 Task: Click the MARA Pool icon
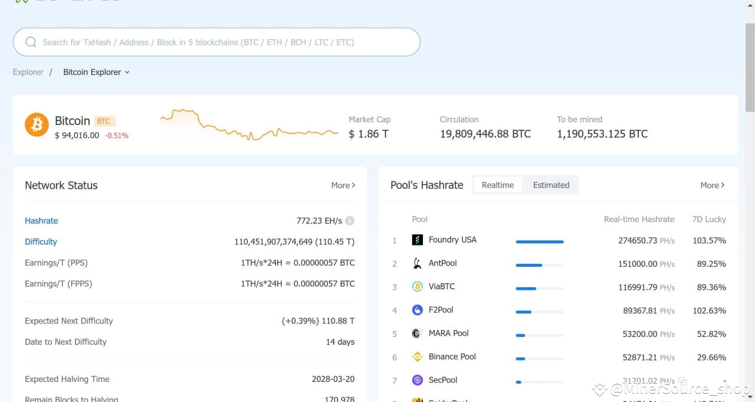tap(417, 333)
